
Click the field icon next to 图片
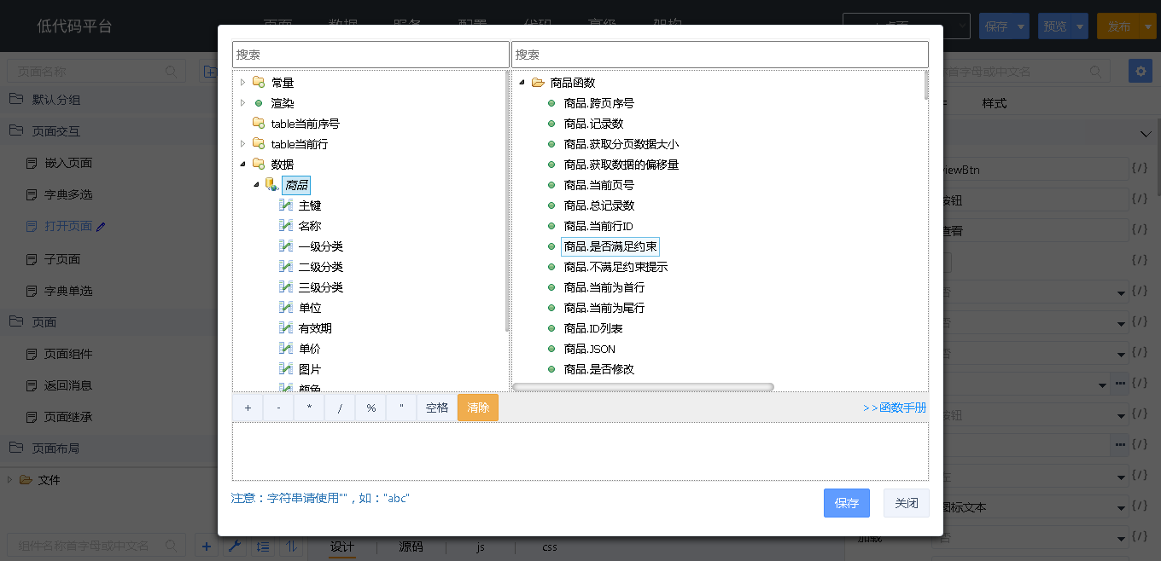pyautogui.click(x=286, y=369)
